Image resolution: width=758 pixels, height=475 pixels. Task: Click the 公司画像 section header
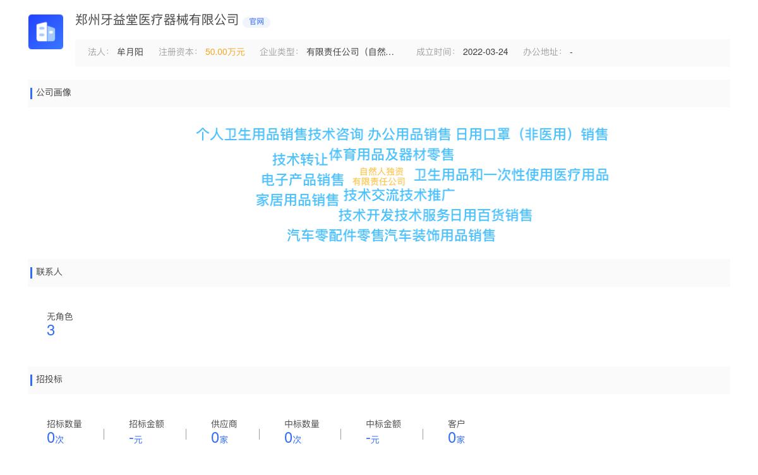(54, 93)
